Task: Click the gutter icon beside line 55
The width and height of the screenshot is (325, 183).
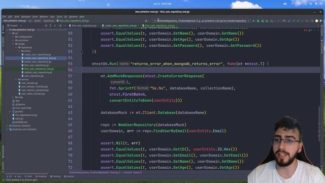Action: pyautogui.click(x=82, y=64)
